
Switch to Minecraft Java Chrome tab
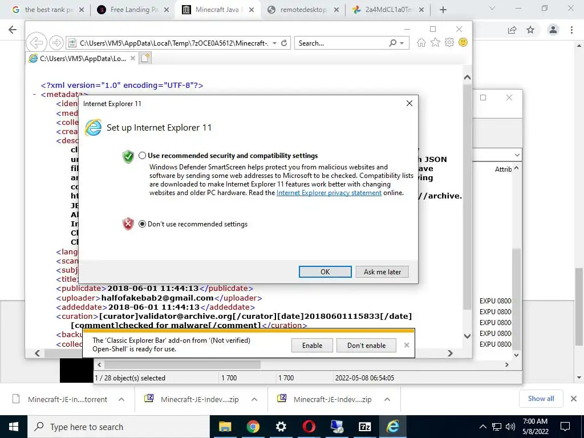(218, 10)
